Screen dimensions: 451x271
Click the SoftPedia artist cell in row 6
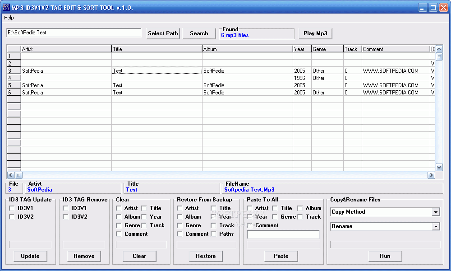tap(66, 93)
